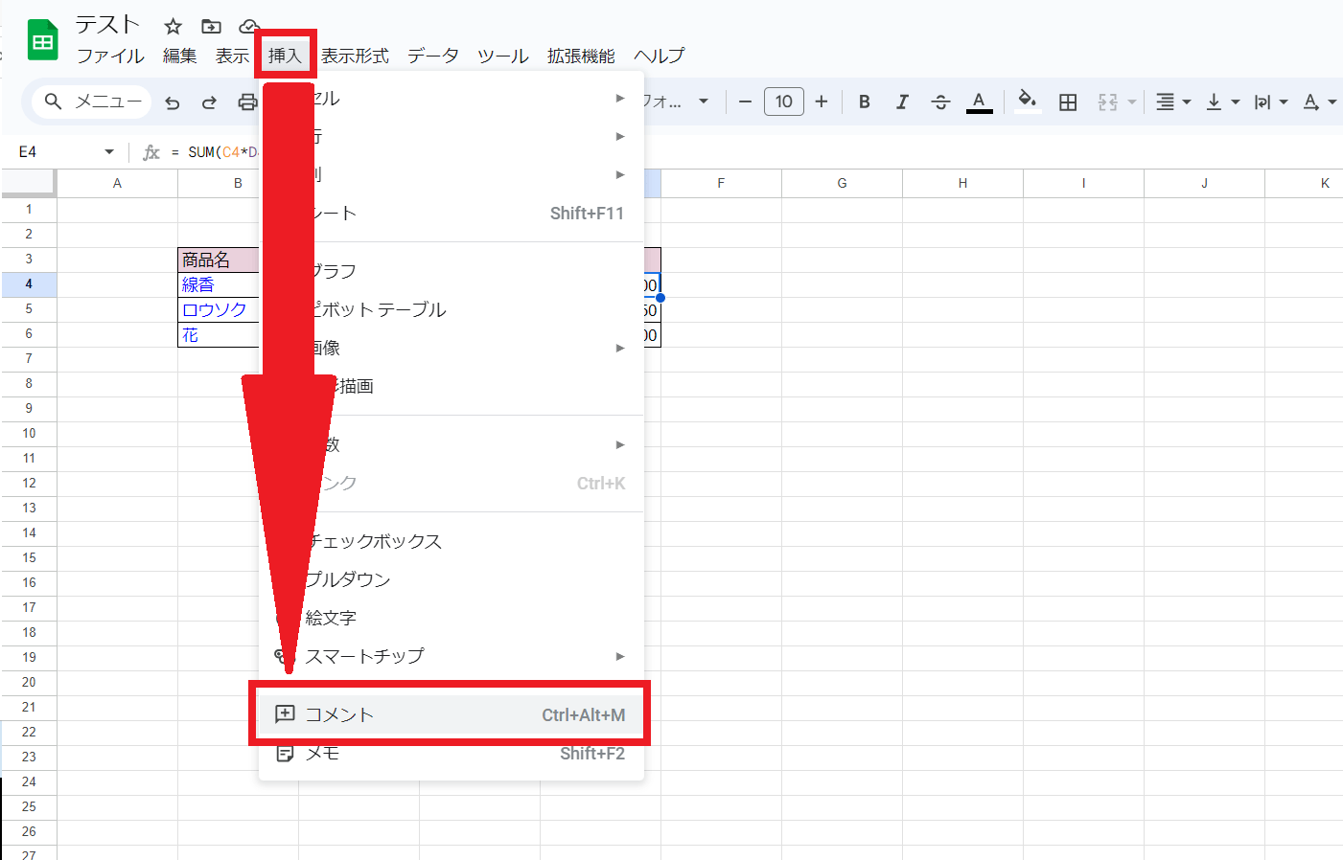The image size is (1343, 860).
Task: Click the cloud save status icon
Action: click(x=248, y=26)
